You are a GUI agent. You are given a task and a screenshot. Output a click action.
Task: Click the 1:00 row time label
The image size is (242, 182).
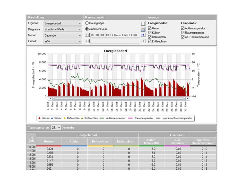(31, 151)
